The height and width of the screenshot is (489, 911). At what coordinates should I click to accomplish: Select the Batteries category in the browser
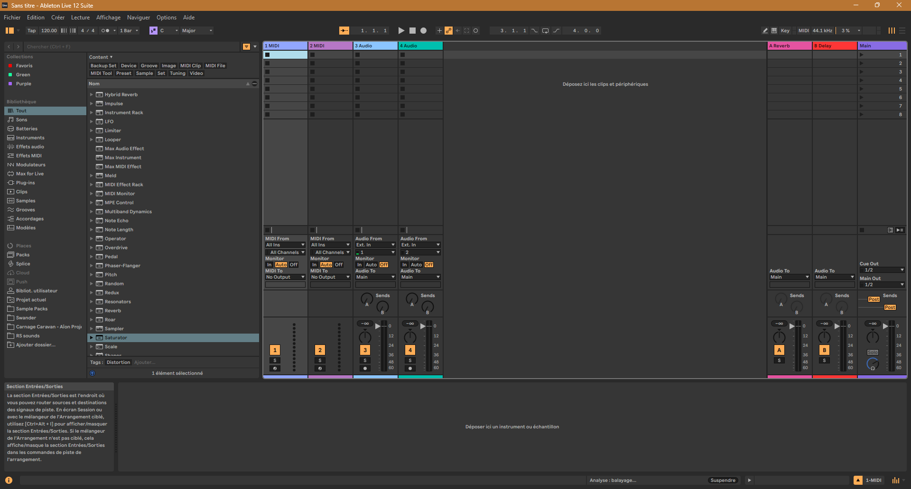[45, 129]
